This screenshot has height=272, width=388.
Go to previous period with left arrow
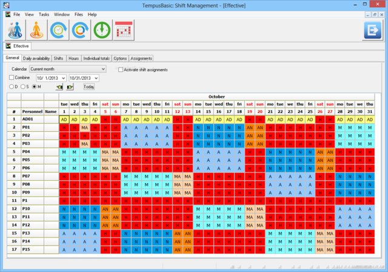coord(59,86)
